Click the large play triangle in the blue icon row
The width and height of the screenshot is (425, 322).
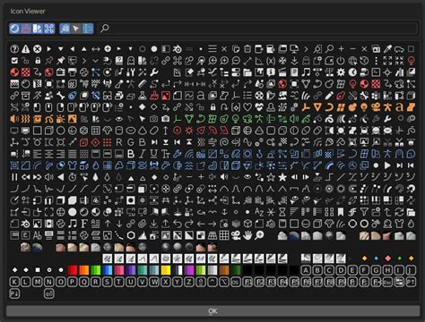[x=387, y=165]
